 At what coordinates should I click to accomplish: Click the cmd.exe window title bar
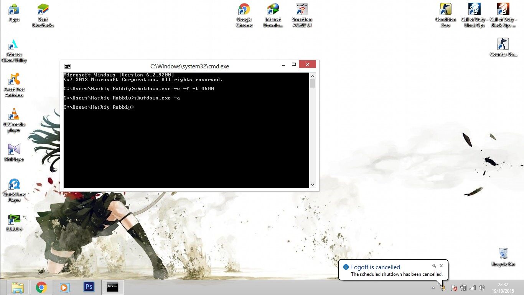tap(189, 66)
